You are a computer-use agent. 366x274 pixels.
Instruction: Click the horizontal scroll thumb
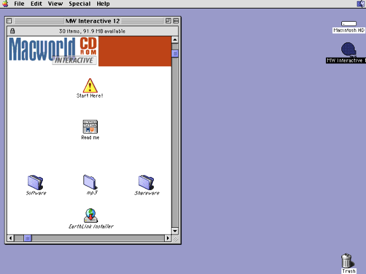coord(27,238)
